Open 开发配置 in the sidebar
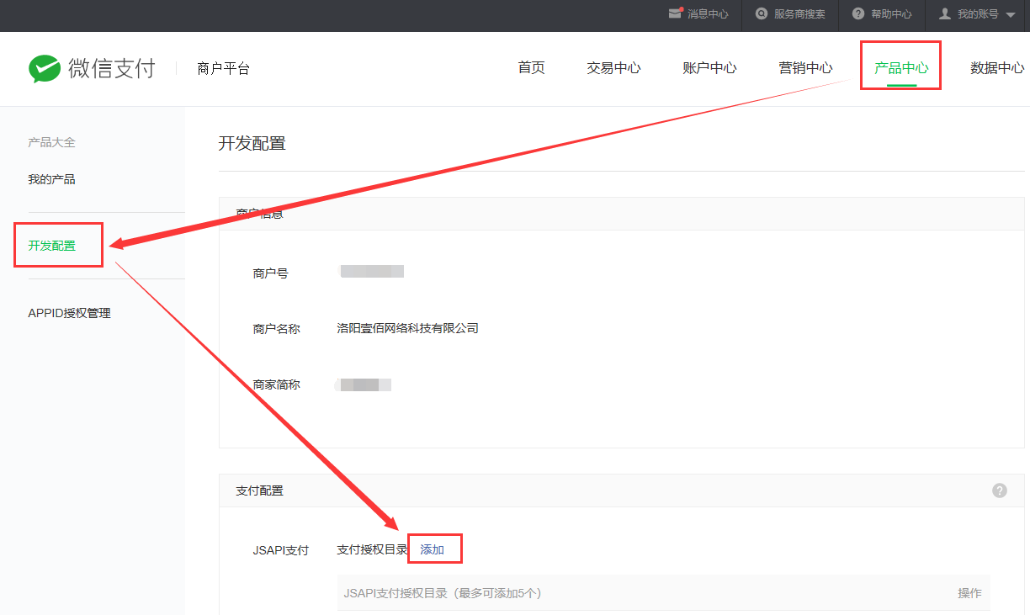1030x615 pixels. coord(51,246)
